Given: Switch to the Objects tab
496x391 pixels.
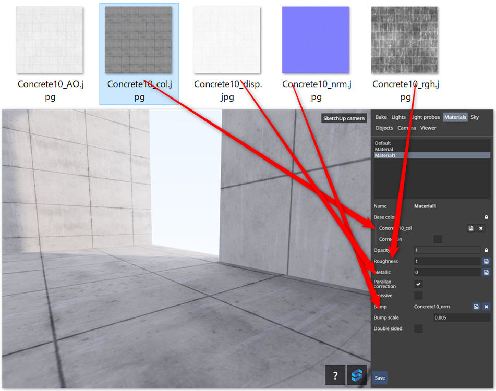Looking at the screenshot, I should [x=384, y=128].
